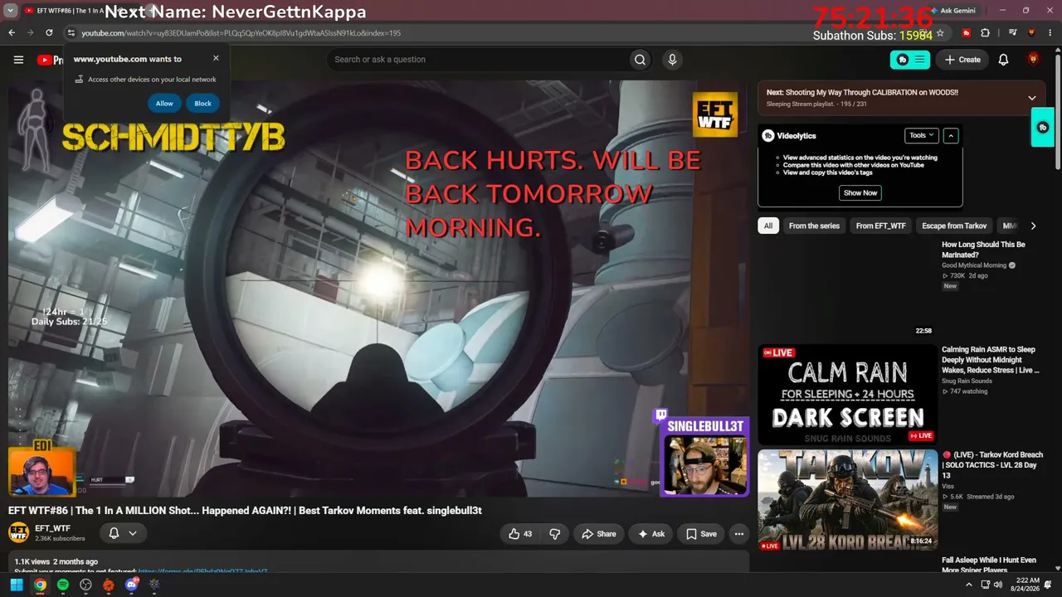The image size is (1062, 597).
Task: Open the red extension icon in Chrome toolbar
Action: (x=967, y=33)
